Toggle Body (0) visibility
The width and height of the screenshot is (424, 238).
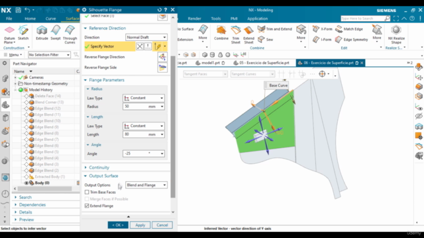coord(26,183)
